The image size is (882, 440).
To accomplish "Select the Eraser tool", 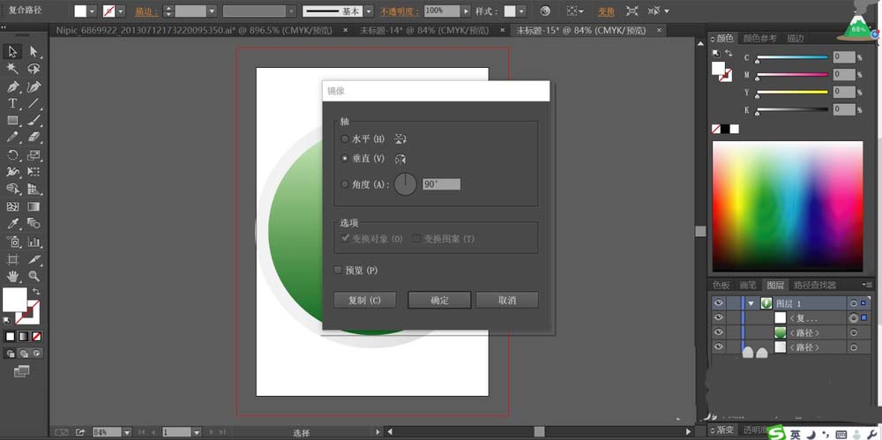I will pos(34,137).
